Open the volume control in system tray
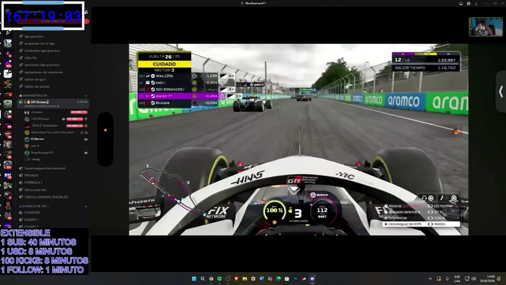 pos(474,279)
